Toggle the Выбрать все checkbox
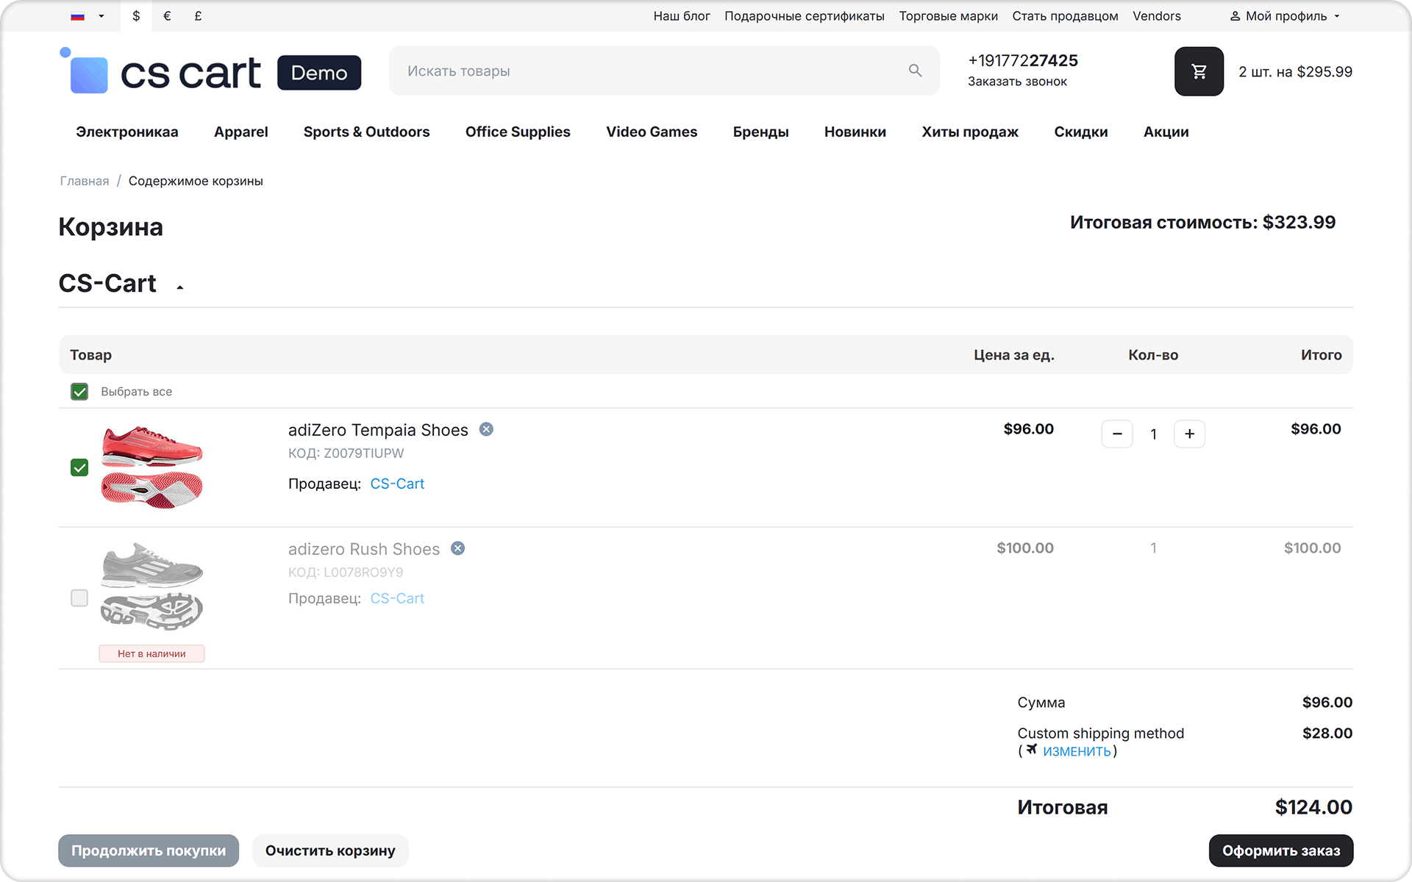Image resolution: width=1412 pixels, height=882 pixels. [x=79, y=392]
